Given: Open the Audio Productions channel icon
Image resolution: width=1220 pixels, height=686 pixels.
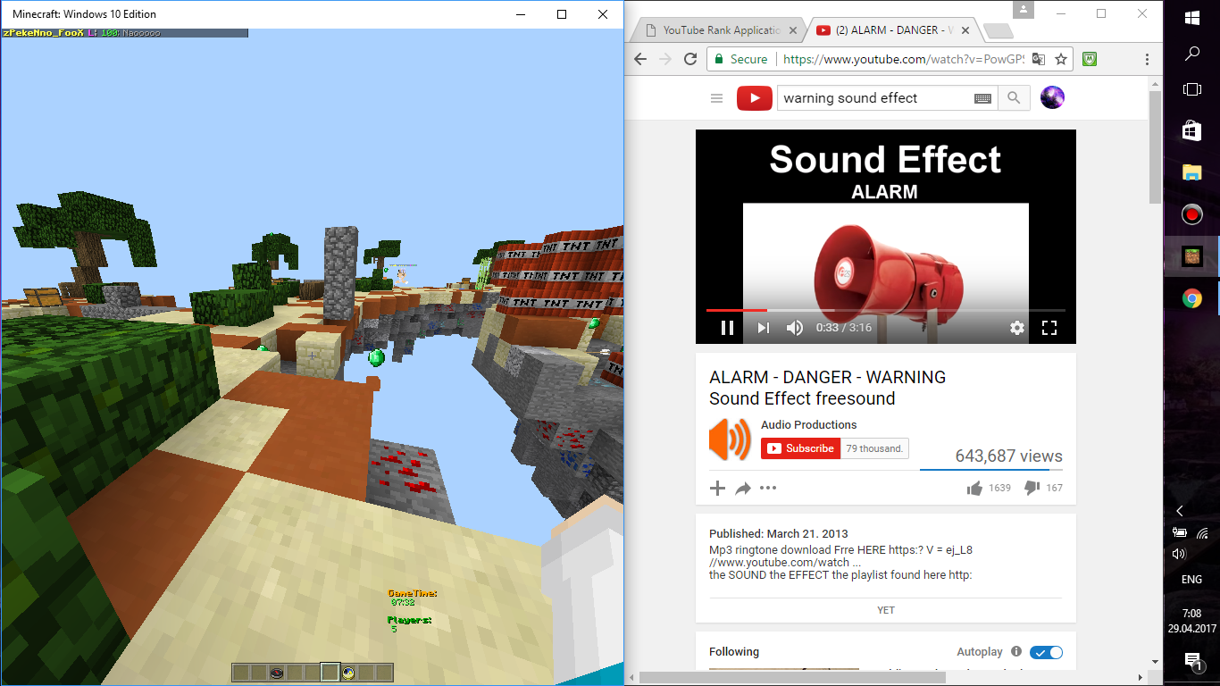Looking at the screenshot, I should 731,439.
